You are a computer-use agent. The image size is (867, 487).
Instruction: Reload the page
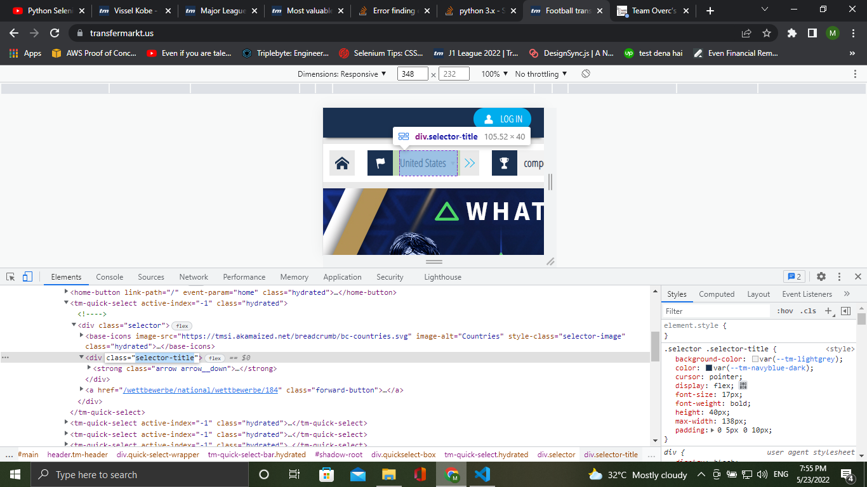click(55, 33)
